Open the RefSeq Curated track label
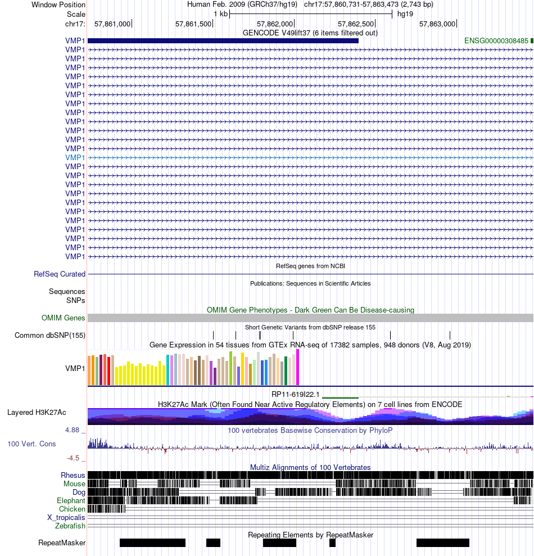 pyautogui.click(x=60, y=274)
